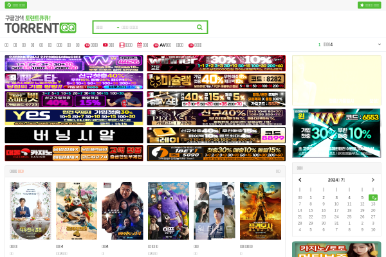Click the magnifier search icon

199,27
